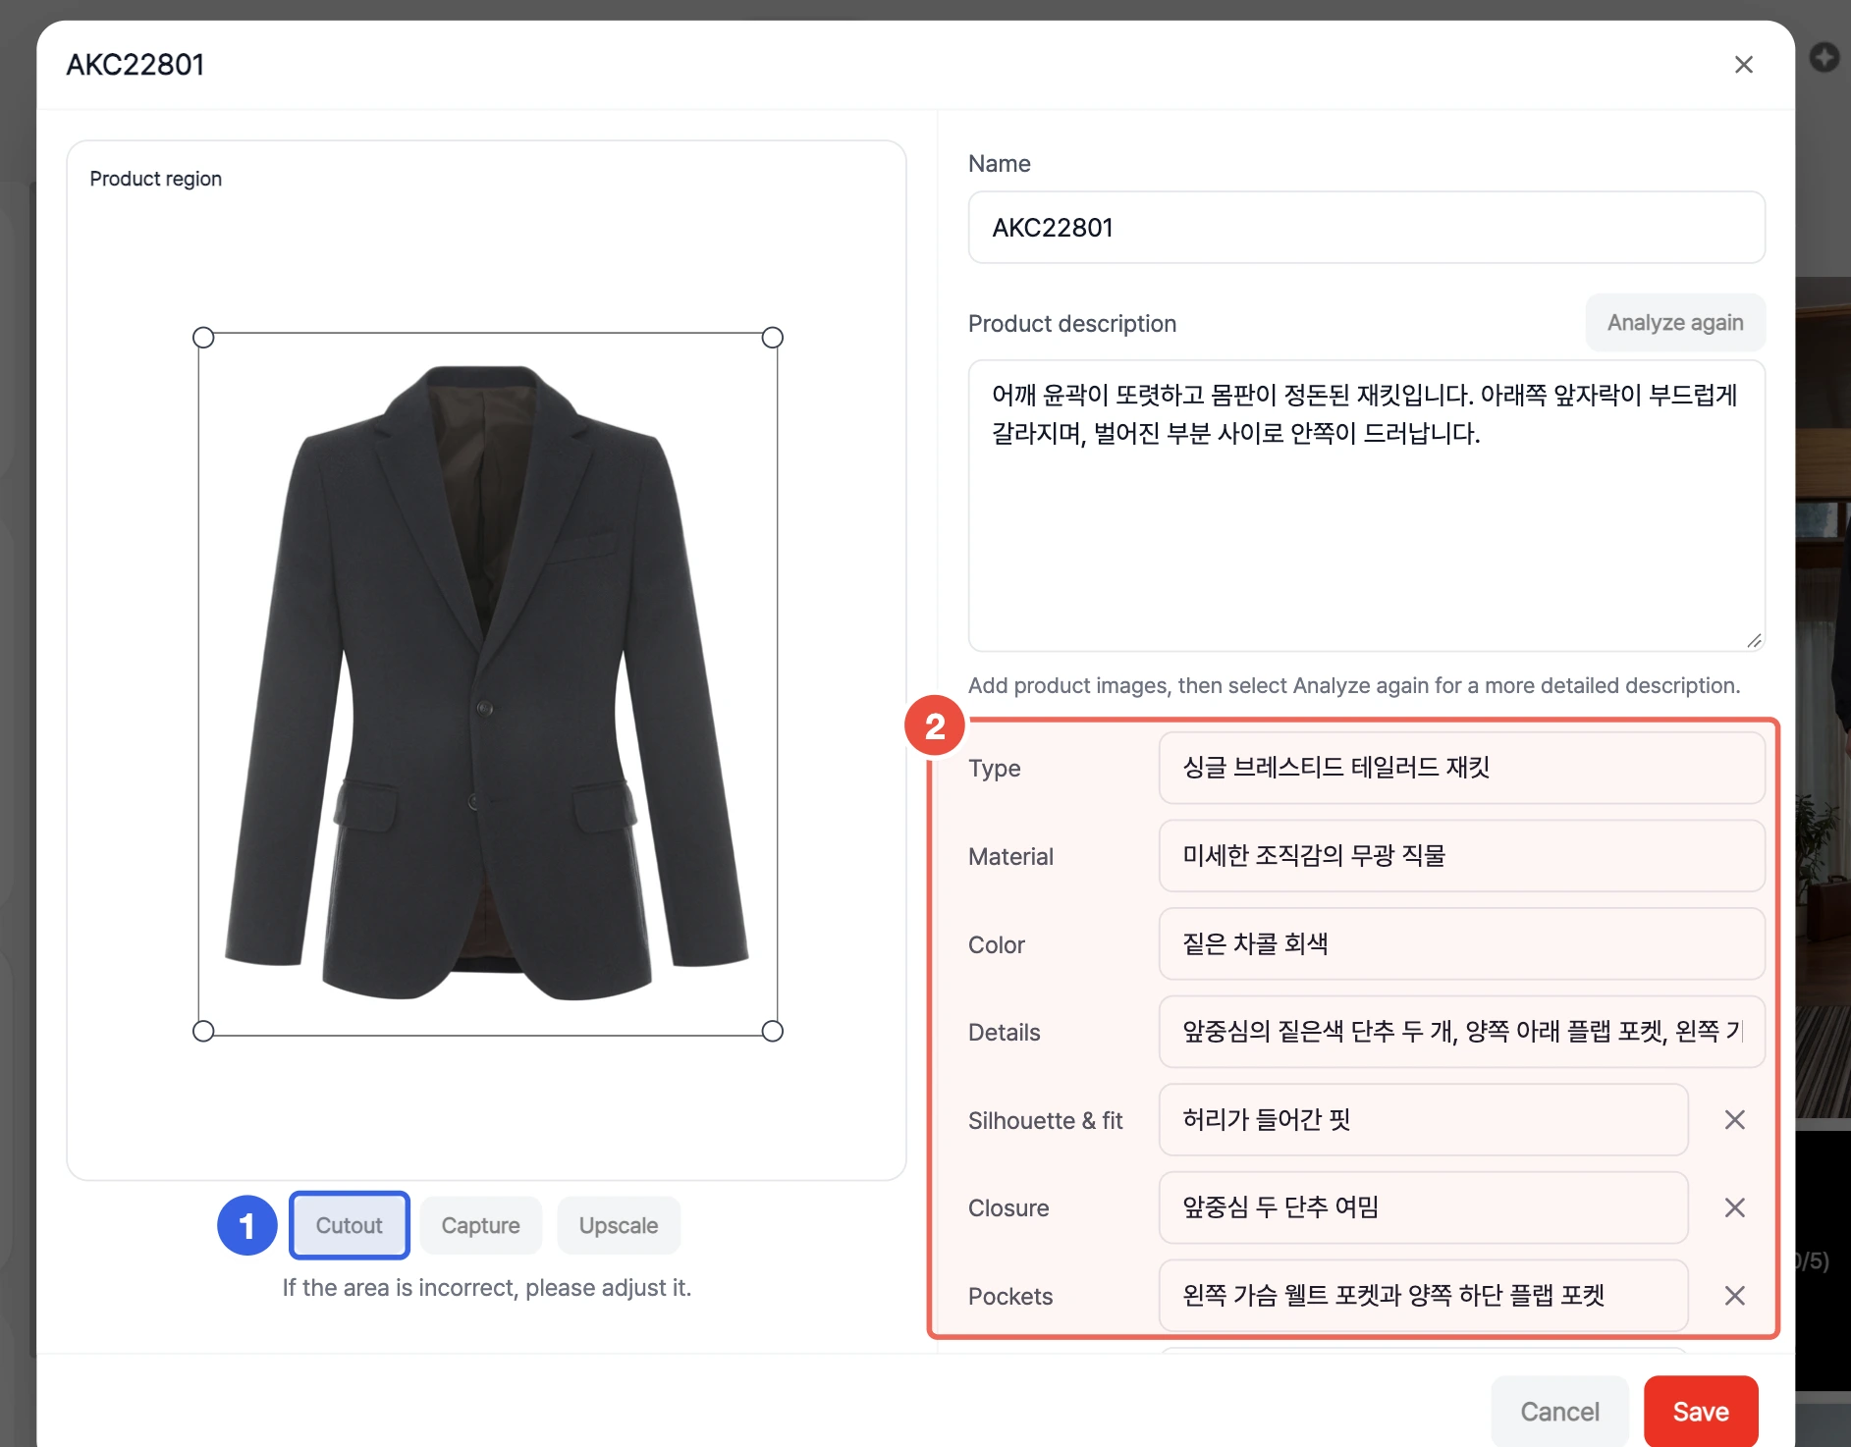Click the Upscale button

pos(619,1225)
